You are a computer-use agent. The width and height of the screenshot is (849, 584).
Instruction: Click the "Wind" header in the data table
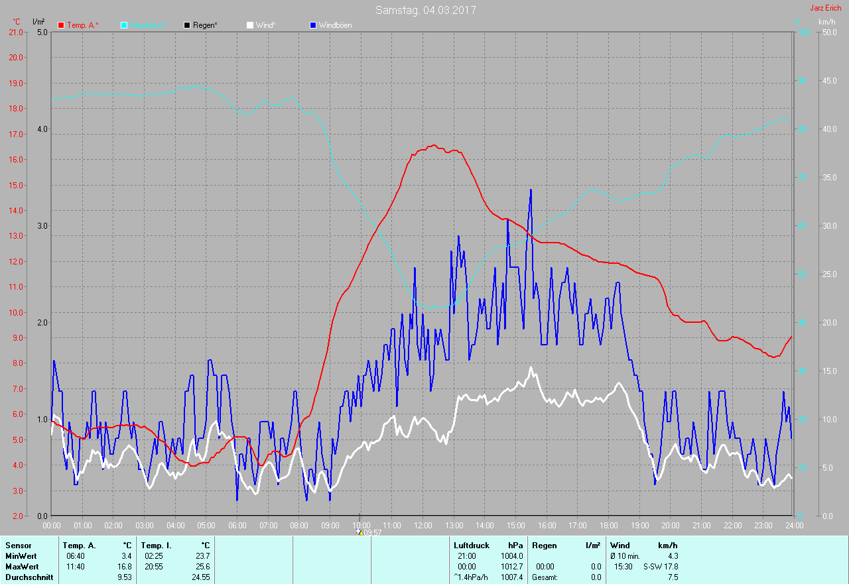tap(620, 546)
